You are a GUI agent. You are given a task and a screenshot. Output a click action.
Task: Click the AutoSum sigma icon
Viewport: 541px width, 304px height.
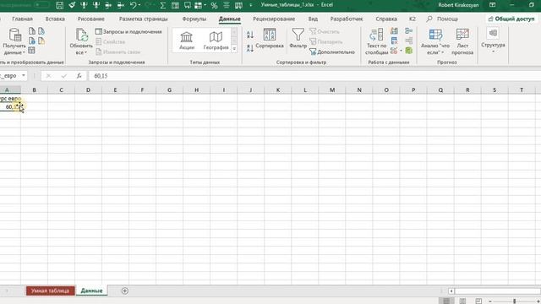pyautogui.click(x=162, y=5)
